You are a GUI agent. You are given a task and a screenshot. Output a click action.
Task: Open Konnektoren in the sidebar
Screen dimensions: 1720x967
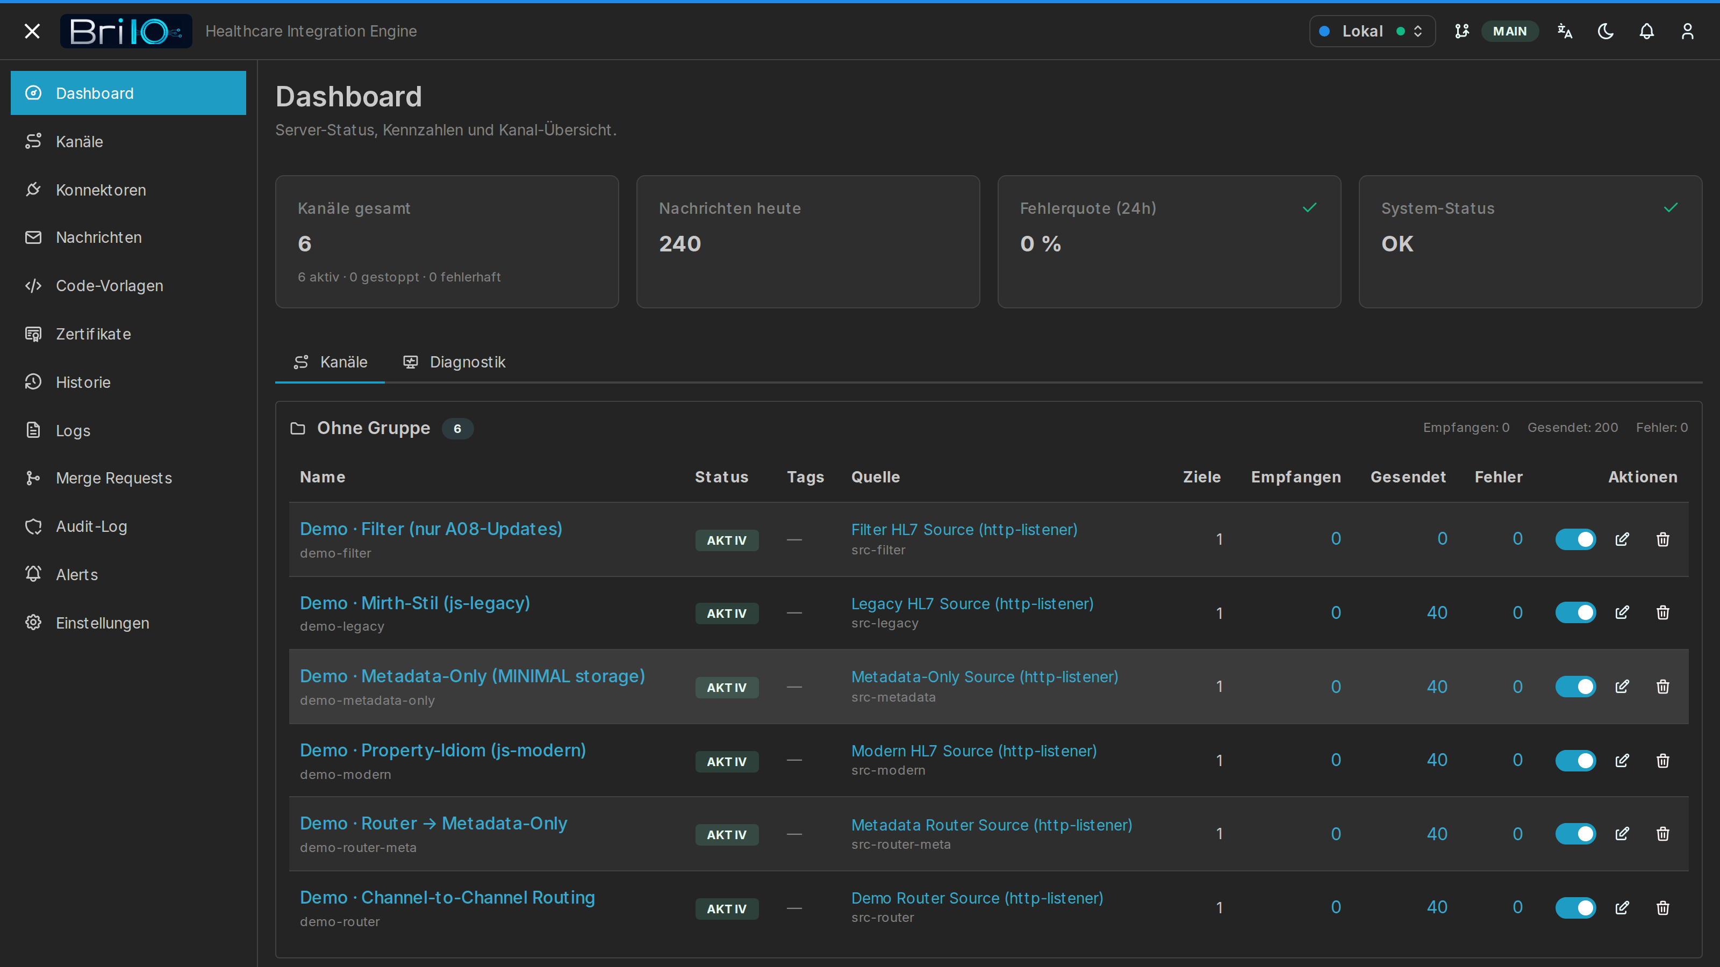[x=128, y=190]
